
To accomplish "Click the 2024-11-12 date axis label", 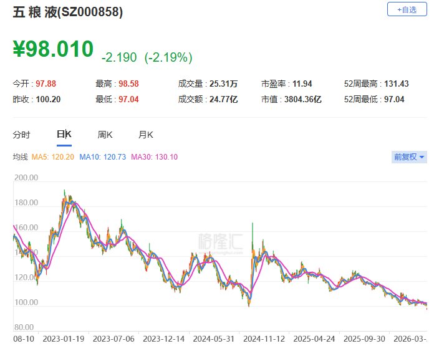I will tap(264, 339).
